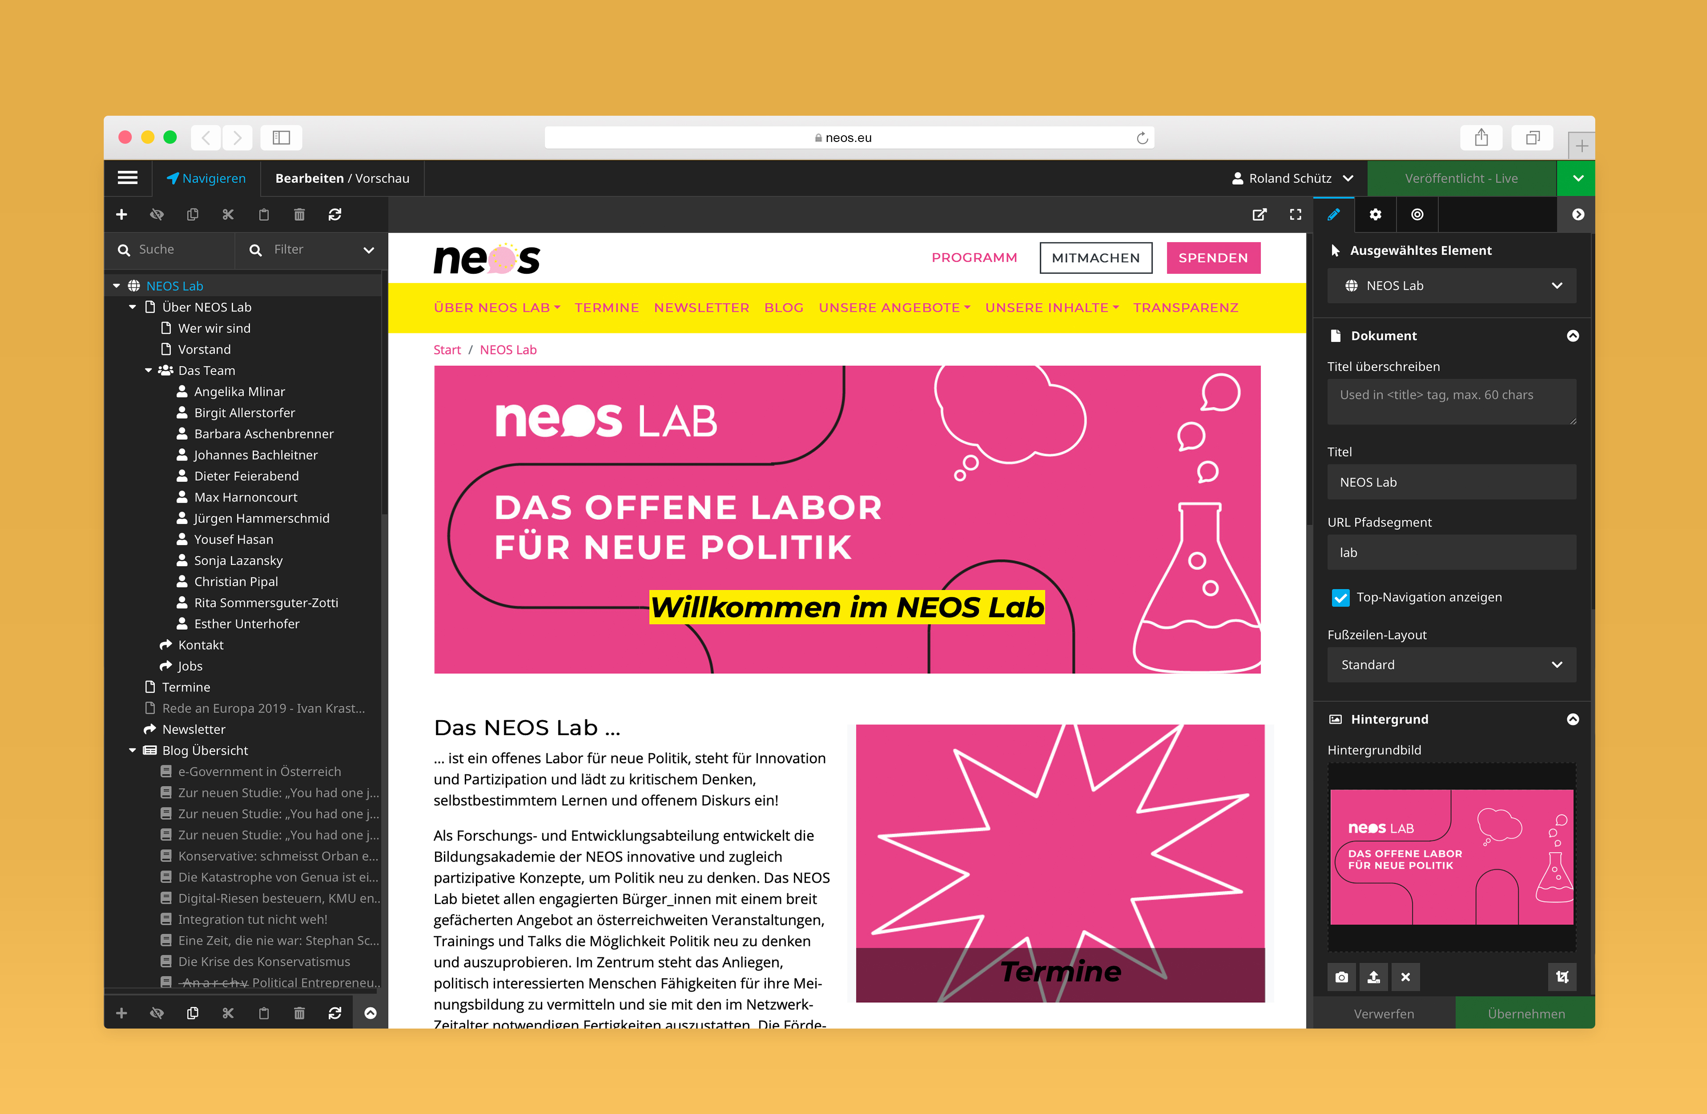Cut content using bottom scissors icon
Image resolution: width=1707 pixels, height=1114 pixels.
228,1013
